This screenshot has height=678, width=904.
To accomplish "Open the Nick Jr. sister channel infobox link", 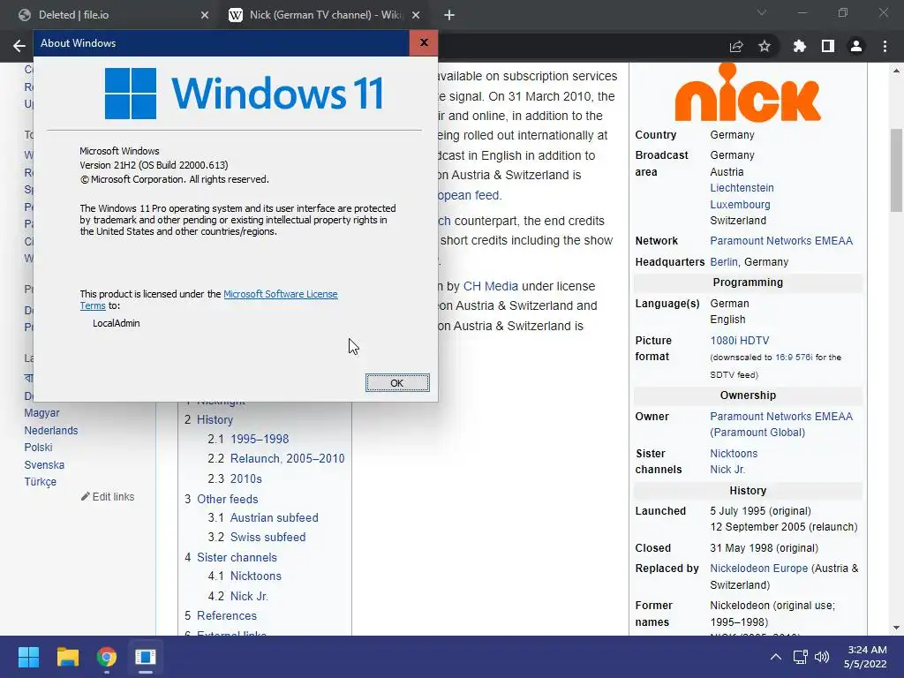I will coord(727,470).
